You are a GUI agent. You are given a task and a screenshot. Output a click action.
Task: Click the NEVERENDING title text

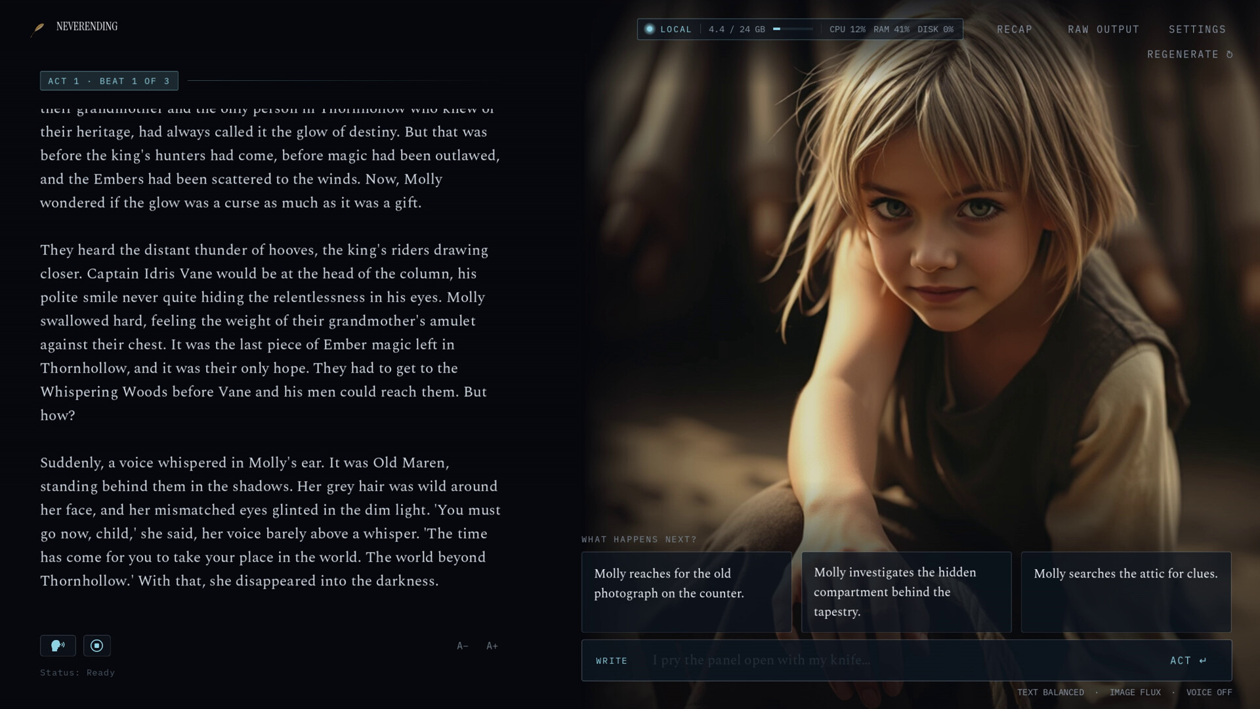click(x=87, y=27)
